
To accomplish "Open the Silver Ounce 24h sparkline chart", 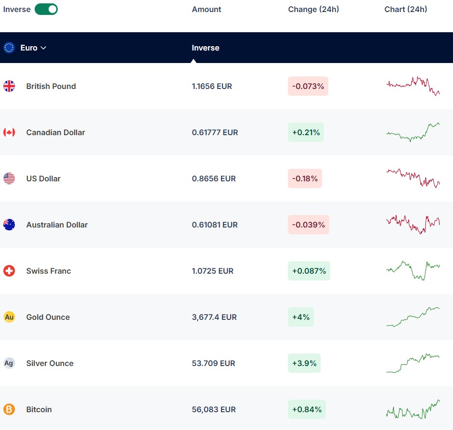I will click(x=413, y=363).
